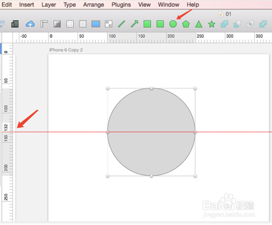This screenshot has width=272, height=225.
Task: Select the green Rectangle tool
Action: [x=147, y=24]
